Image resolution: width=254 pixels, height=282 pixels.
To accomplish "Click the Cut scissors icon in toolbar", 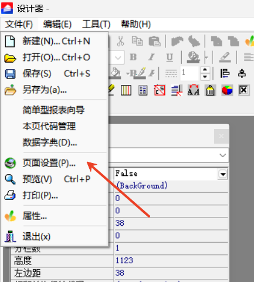I will [x=120, y=41].
